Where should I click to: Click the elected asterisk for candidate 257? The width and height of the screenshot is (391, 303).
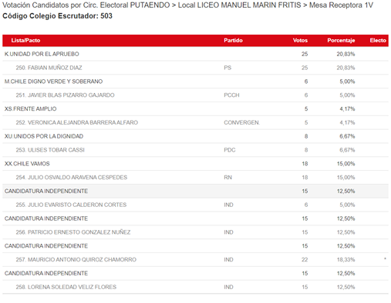[385, 259]
